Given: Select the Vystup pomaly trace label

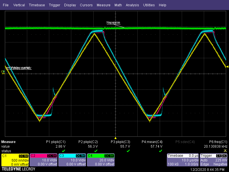Looking at the screenshot, I should (x=19, y=68).
